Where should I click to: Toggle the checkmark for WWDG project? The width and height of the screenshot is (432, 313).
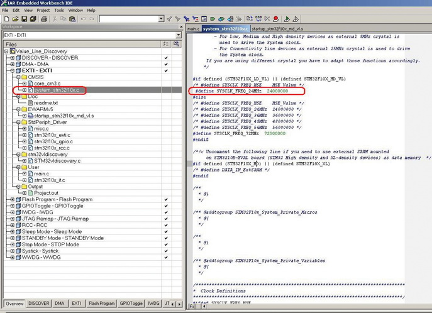tap(166, 258)
